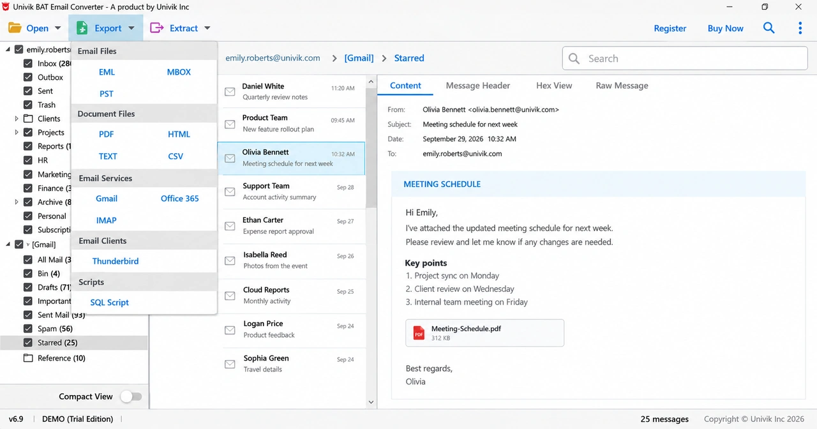This screenshot has width=817, height=429.
Task: Click the Starred breadcrumb link
Action: pos(409,58)
